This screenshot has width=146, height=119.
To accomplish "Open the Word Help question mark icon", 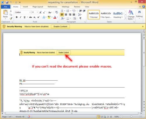I will [x=144, y=7].
